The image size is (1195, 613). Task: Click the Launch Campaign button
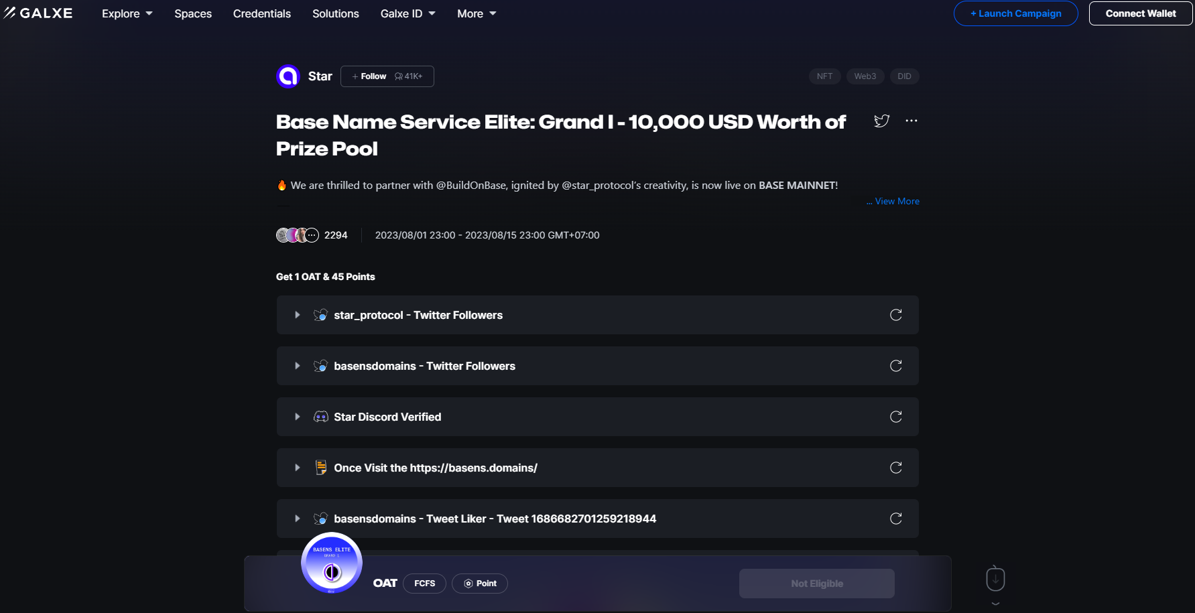[1016, 13]
